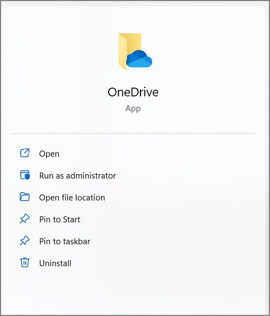Click the Run as administrator shield icon
Viewport: 270px width, 316px height.
(x=25, y=175)
